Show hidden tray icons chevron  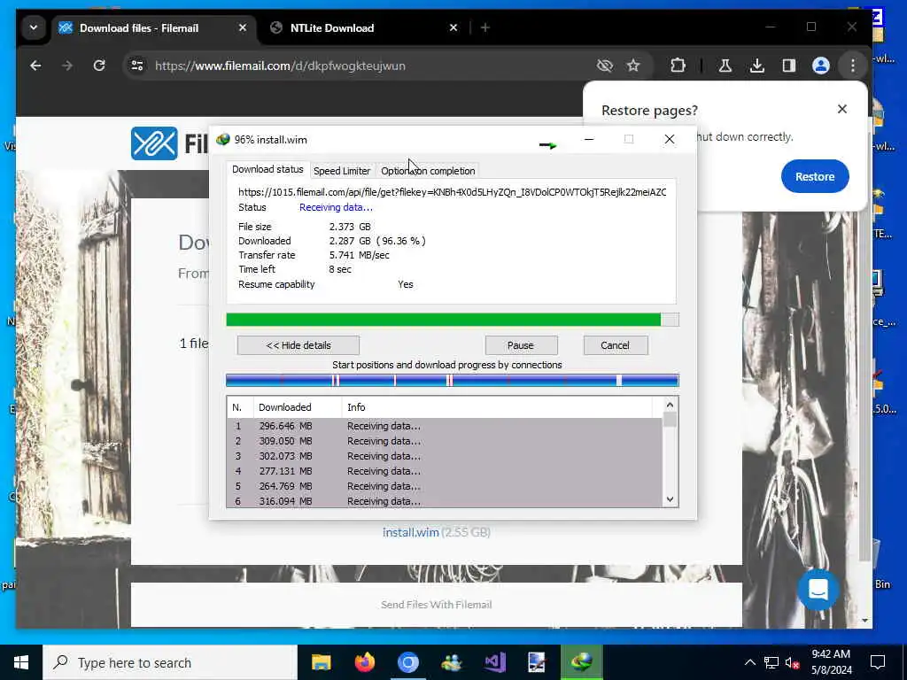click(x=749, y=662)
